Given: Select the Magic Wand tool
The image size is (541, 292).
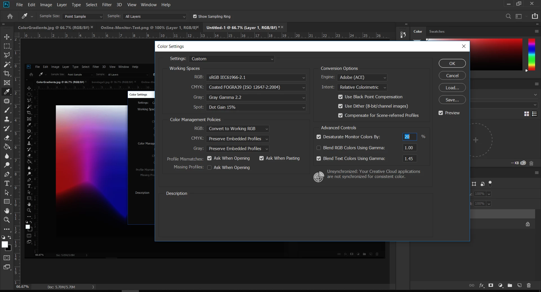Looking at the screenshot, I should point(7,64).
